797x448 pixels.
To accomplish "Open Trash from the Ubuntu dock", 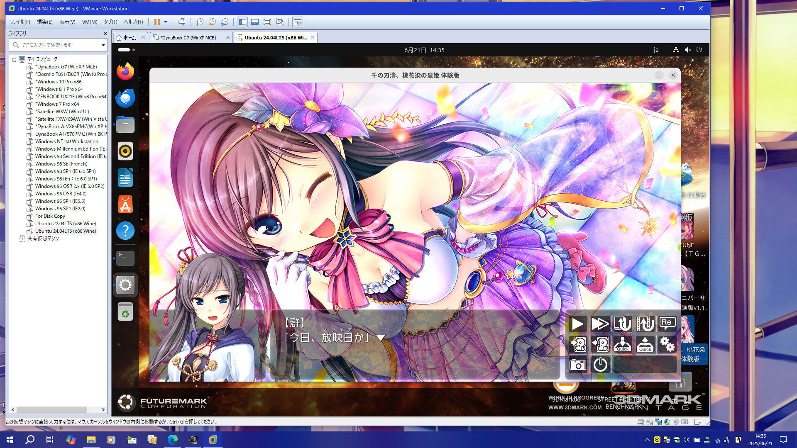I will coord(125,312).
